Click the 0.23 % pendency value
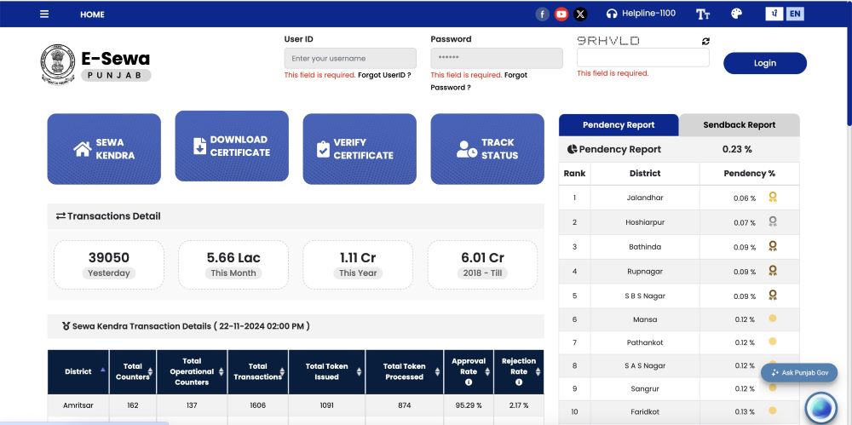852x425 pixels. click(737, 149)
